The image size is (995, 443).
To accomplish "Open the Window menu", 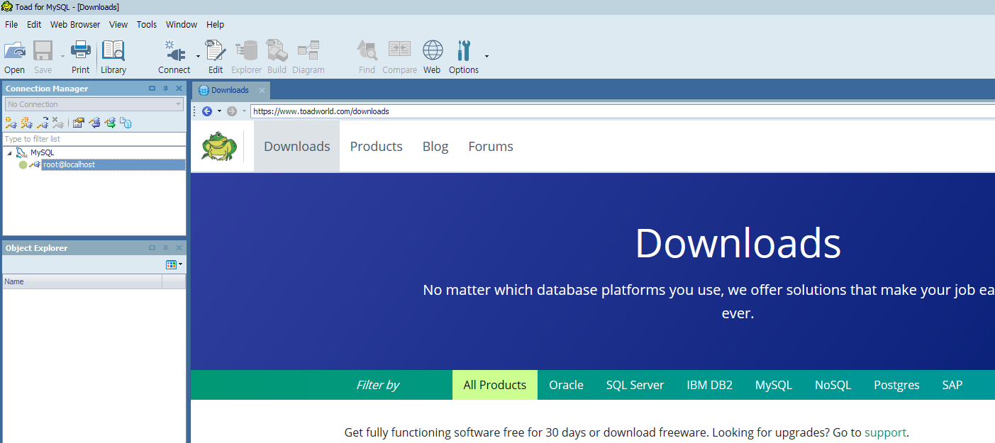I will pyautogui.click(x=182, y=24).
